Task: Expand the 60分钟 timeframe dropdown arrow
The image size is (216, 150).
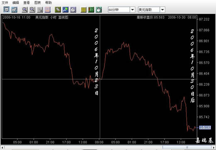Action: [133, 10]
